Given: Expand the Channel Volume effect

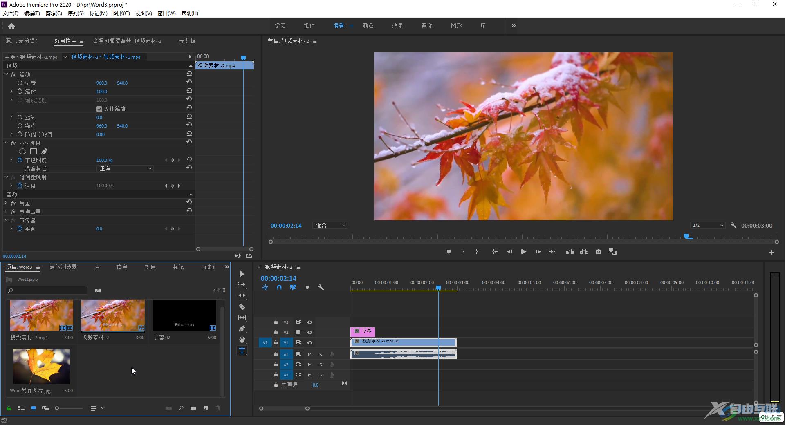Looking at the screenshot, I should [6, 211].
